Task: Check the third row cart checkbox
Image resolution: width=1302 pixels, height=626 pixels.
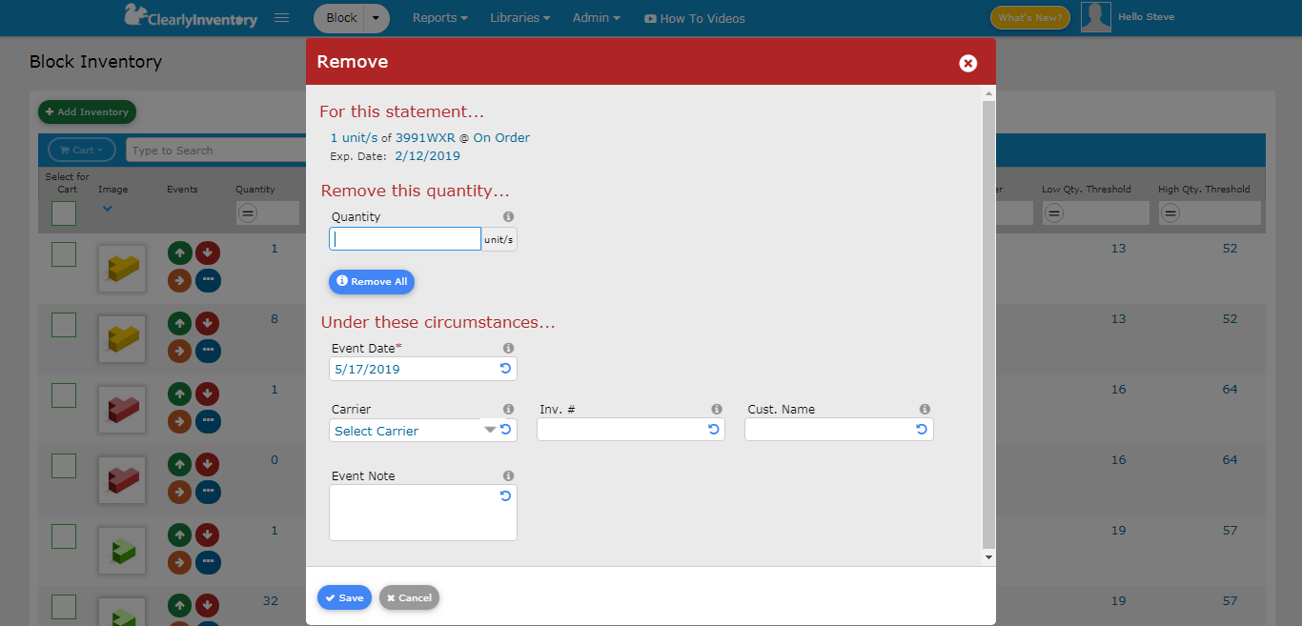Action: pos(64,395)
